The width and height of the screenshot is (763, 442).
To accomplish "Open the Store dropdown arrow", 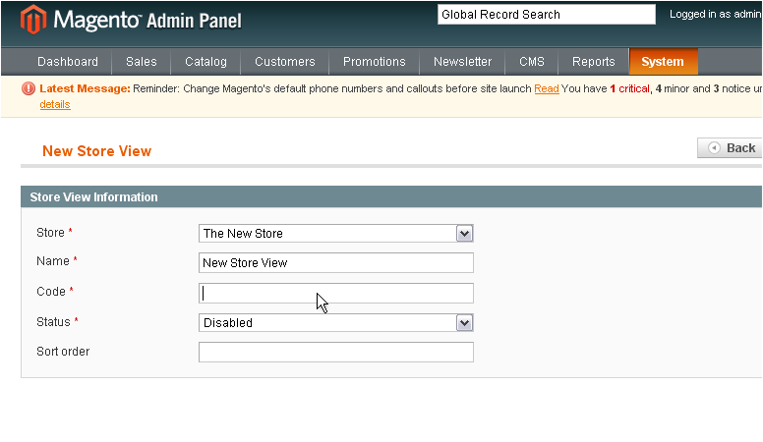I will [464, 234].
